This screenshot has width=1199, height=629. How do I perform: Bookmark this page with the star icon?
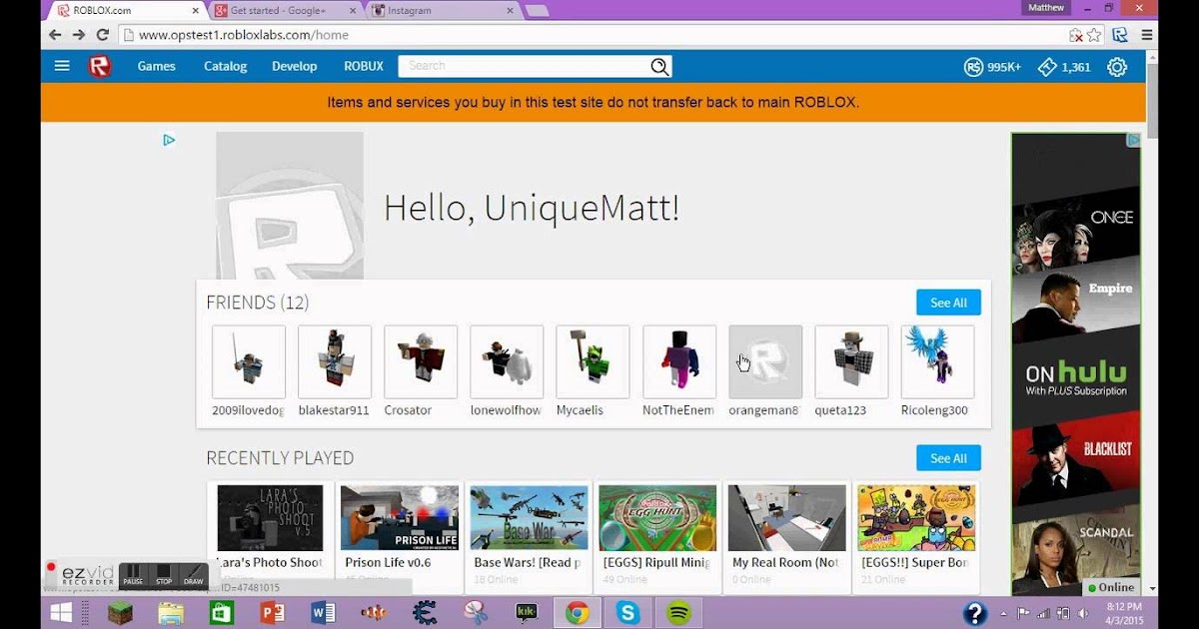tap(1094, 35)
